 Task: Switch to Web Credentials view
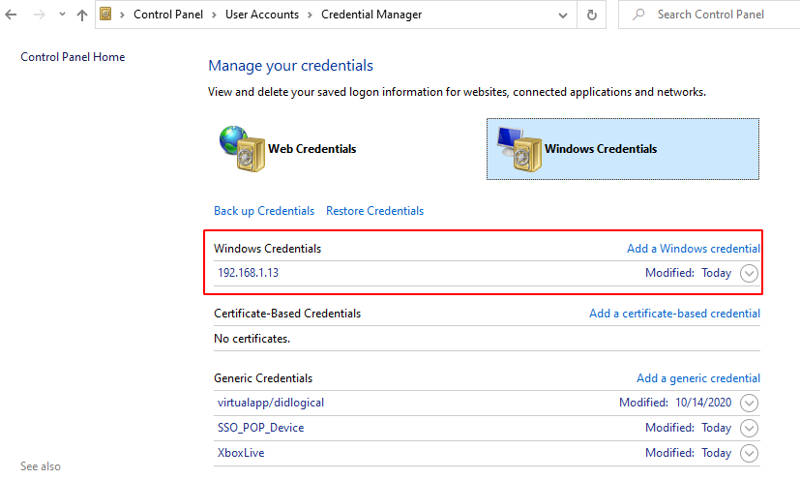(311, 149)
